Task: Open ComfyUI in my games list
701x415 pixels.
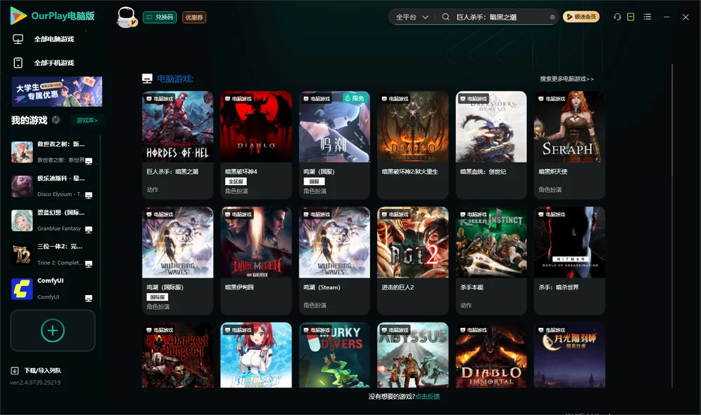Action: click(x=53, y=289)
